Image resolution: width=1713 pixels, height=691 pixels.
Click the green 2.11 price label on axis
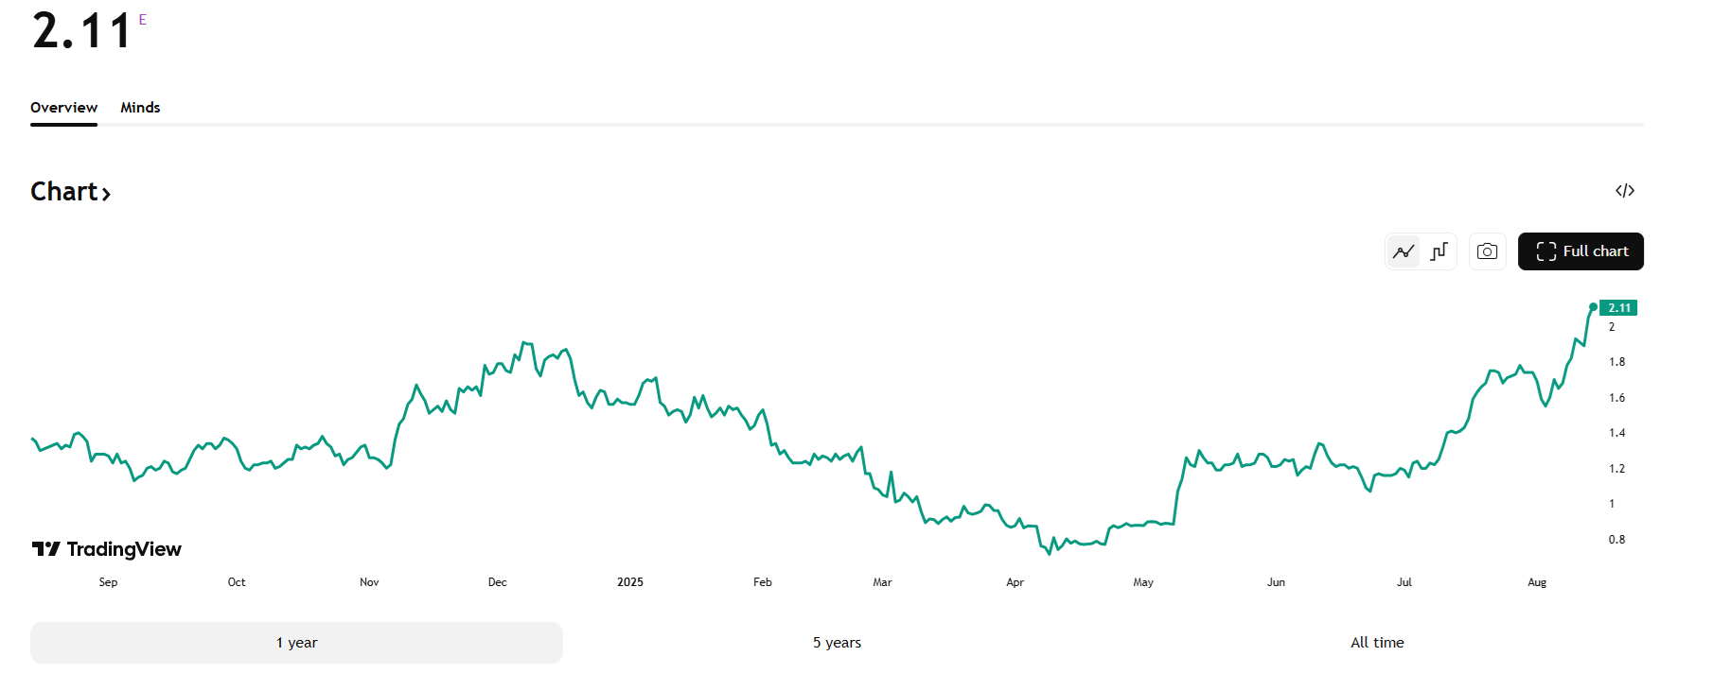point(1618,308)
